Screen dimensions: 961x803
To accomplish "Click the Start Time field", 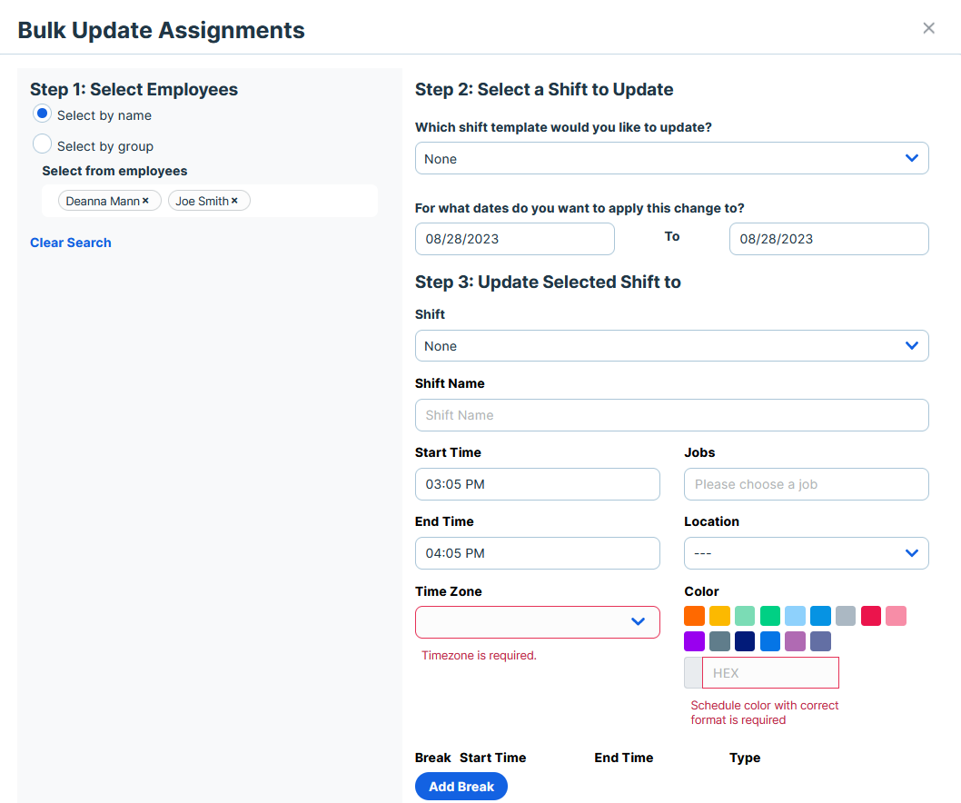I will tap(537, 484).
